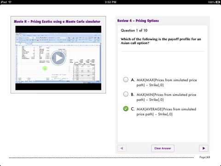Tap the Wi-Fi icon in status bar
Image resolution: width=221 pixels, height=166 pixels.
(10, 2)
